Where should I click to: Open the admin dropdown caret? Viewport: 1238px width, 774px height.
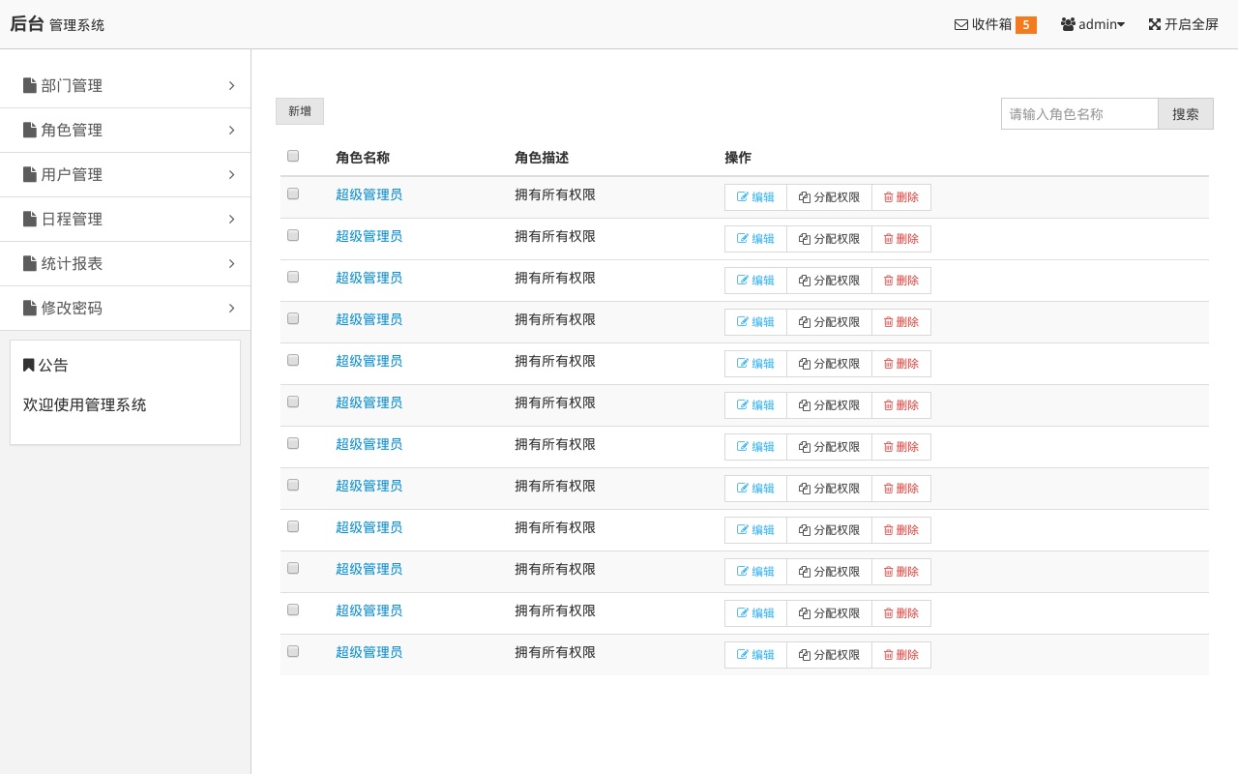pyautogui.click(x=1121, y=25)
